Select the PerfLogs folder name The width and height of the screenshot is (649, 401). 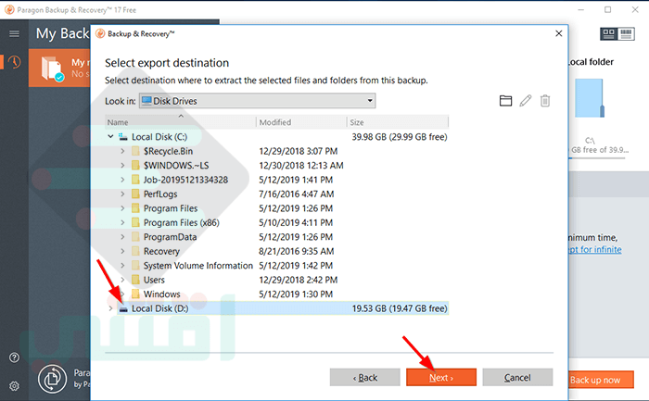[160, 194]
